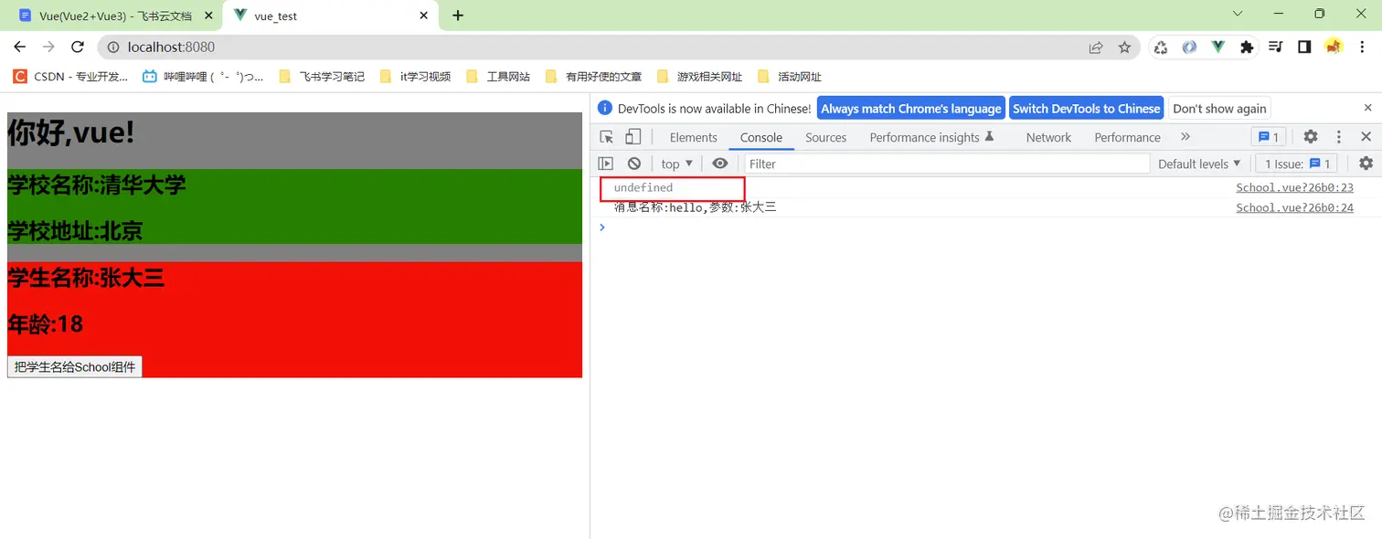Open the School.vue?26b0:24 source link

[x=1294, y=207]
